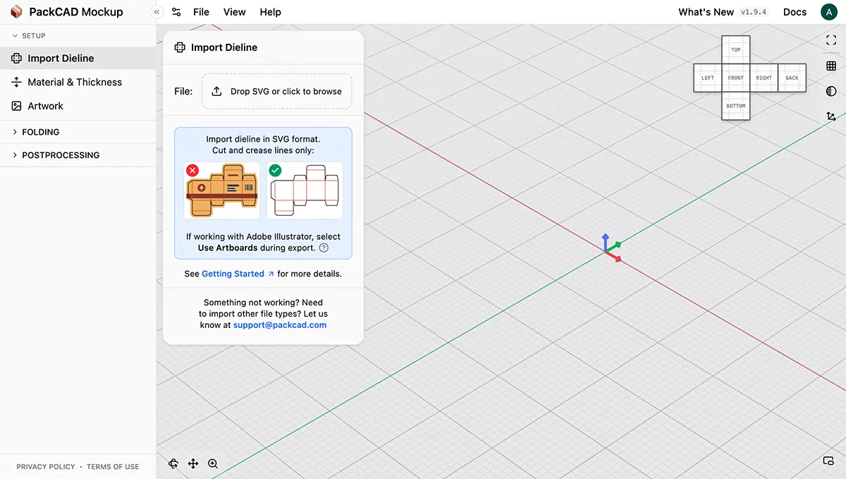This screenshot has width=846, height=479.
Task: Open the Import Dieline sidebar item
Action: pos(78,59)
